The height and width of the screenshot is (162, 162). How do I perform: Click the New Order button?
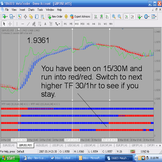(55, 17)
